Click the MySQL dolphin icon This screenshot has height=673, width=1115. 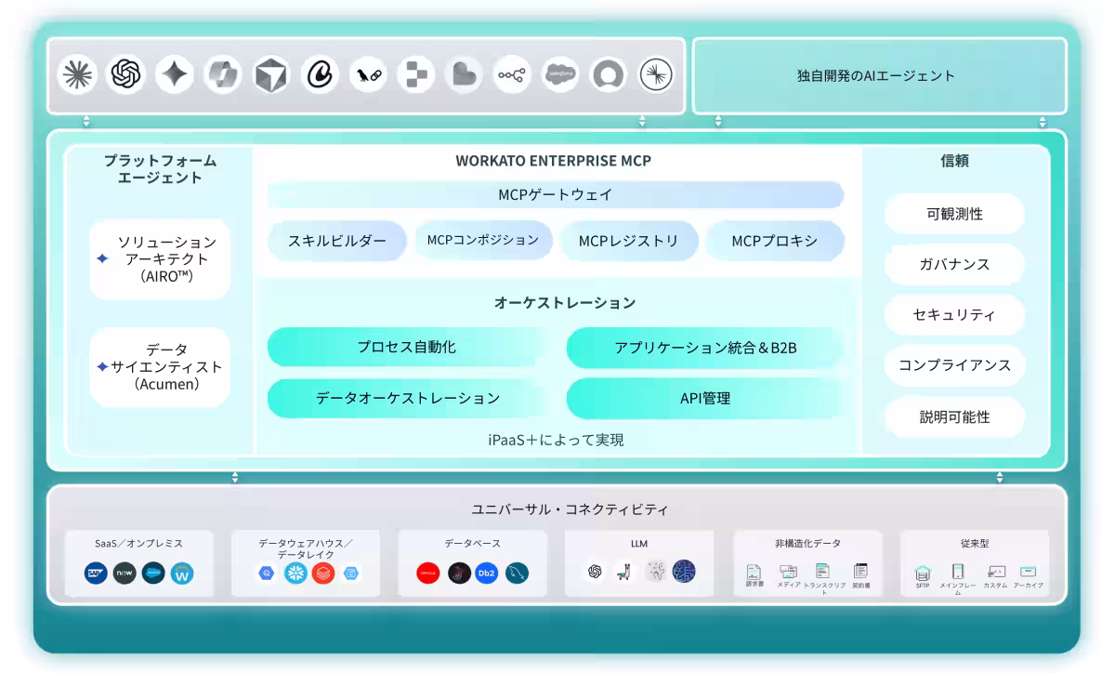tap(517, 574)
